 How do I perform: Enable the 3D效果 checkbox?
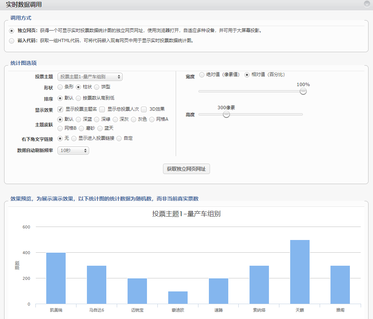pos(144,110)
